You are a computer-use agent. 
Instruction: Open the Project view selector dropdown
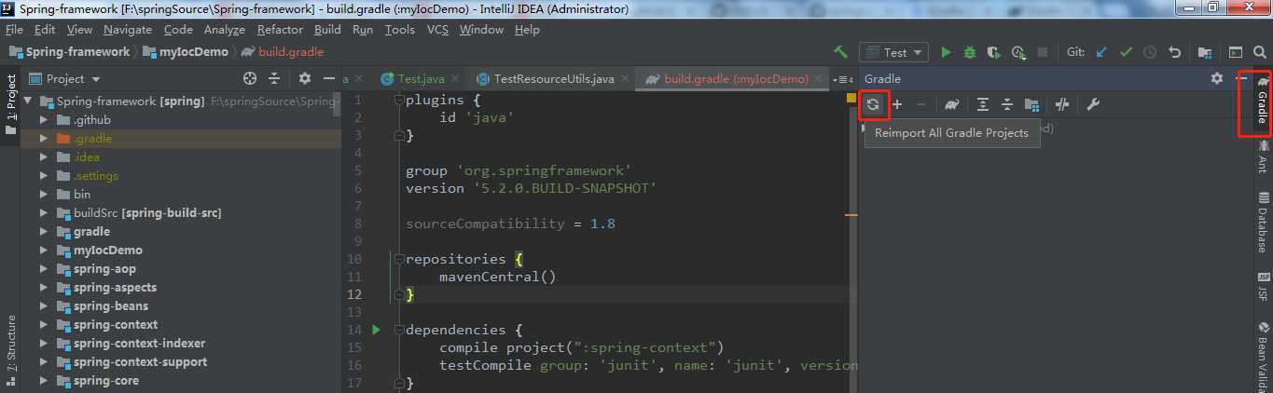pos(65,78)
